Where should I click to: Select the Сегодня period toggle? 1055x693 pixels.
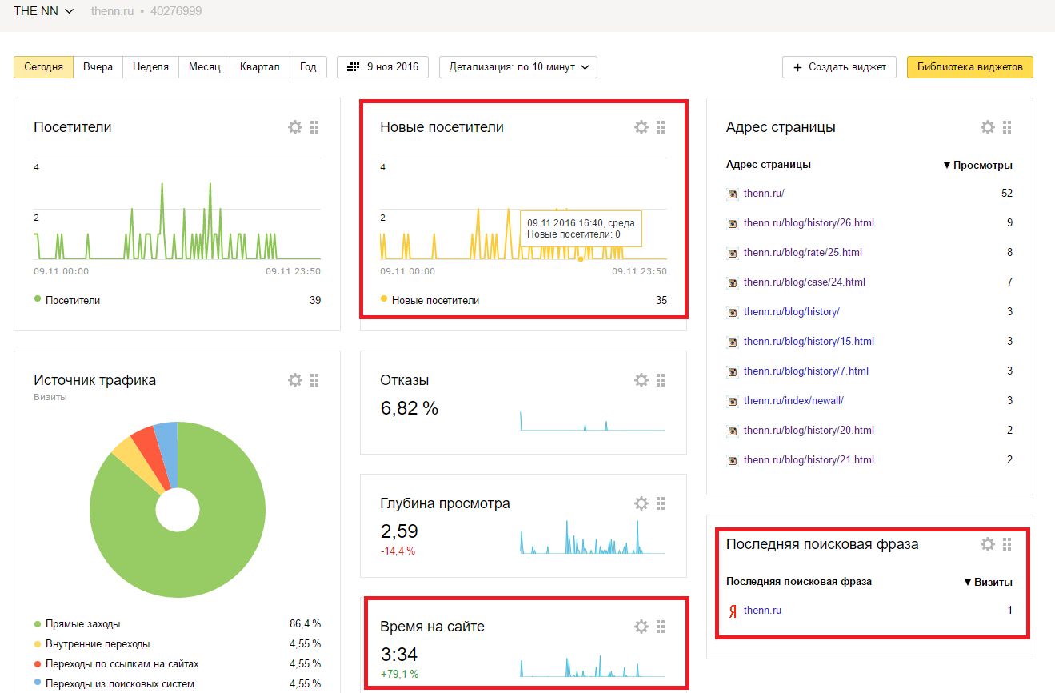pyautogui.click(x=44, y=67)
